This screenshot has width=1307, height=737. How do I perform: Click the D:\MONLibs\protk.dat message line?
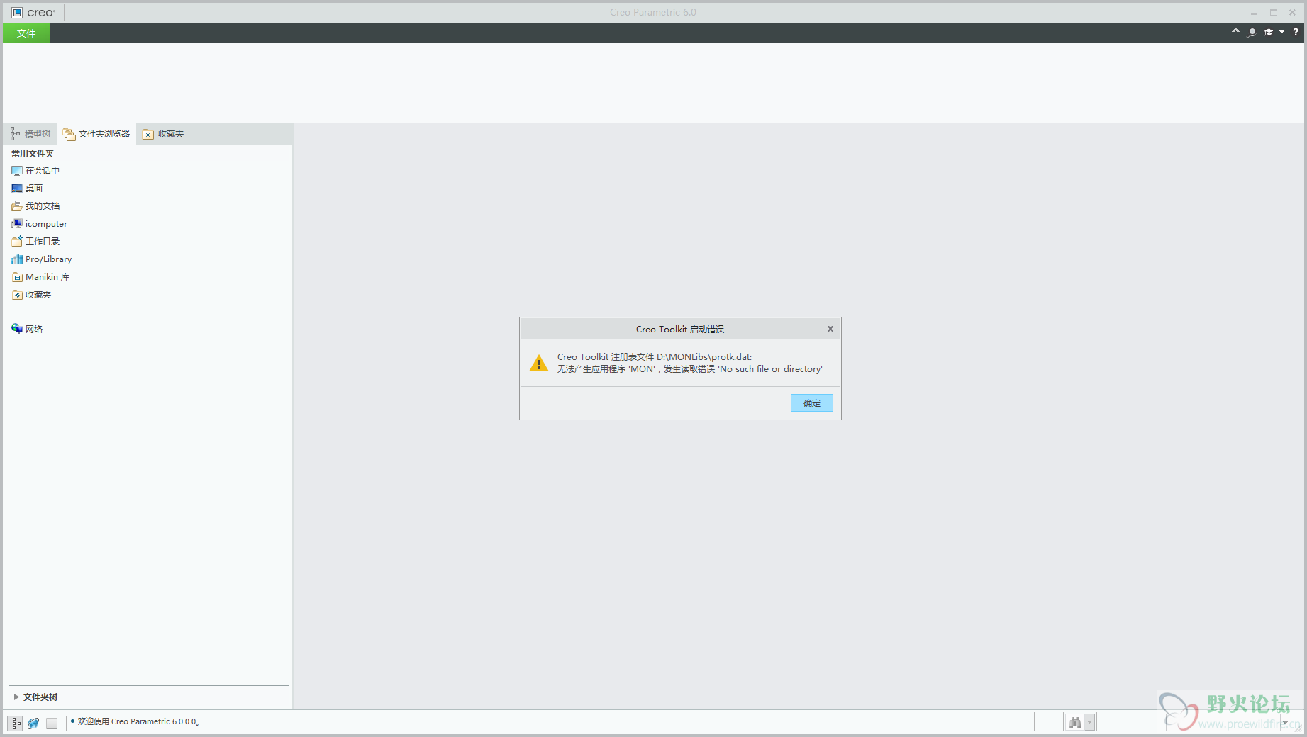655,357
